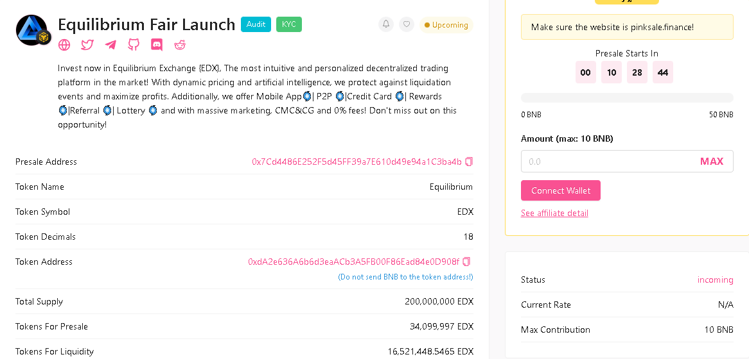The width and height of the screenshot is (749, 359).
Task: Click the 'Amount (max: 10 BNB)' label
Action: [567, 138]
